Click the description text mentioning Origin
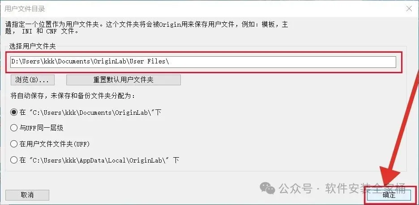Viewport: 419px width, 205px height. coord(147,25)
